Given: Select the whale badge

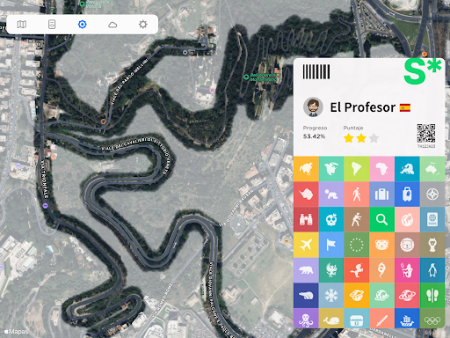Looking at the screenshot, I should [x=331, y=319].
